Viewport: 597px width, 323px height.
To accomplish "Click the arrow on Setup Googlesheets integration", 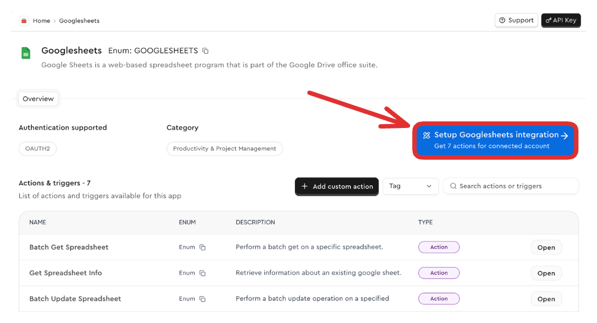I will pos(565,136).
